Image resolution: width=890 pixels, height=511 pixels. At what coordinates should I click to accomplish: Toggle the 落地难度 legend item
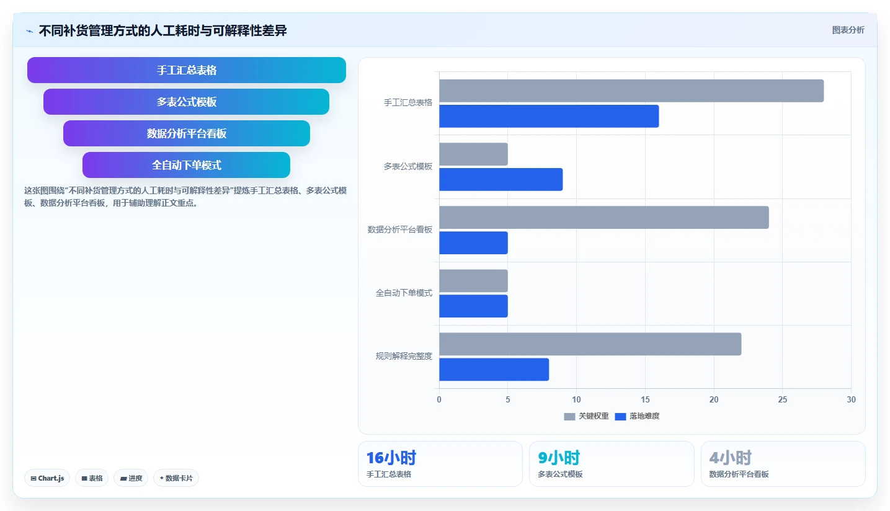pos(637,416)
